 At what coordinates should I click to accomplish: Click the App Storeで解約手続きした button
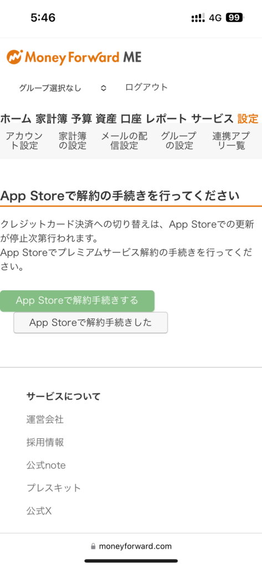click(90, 322)
